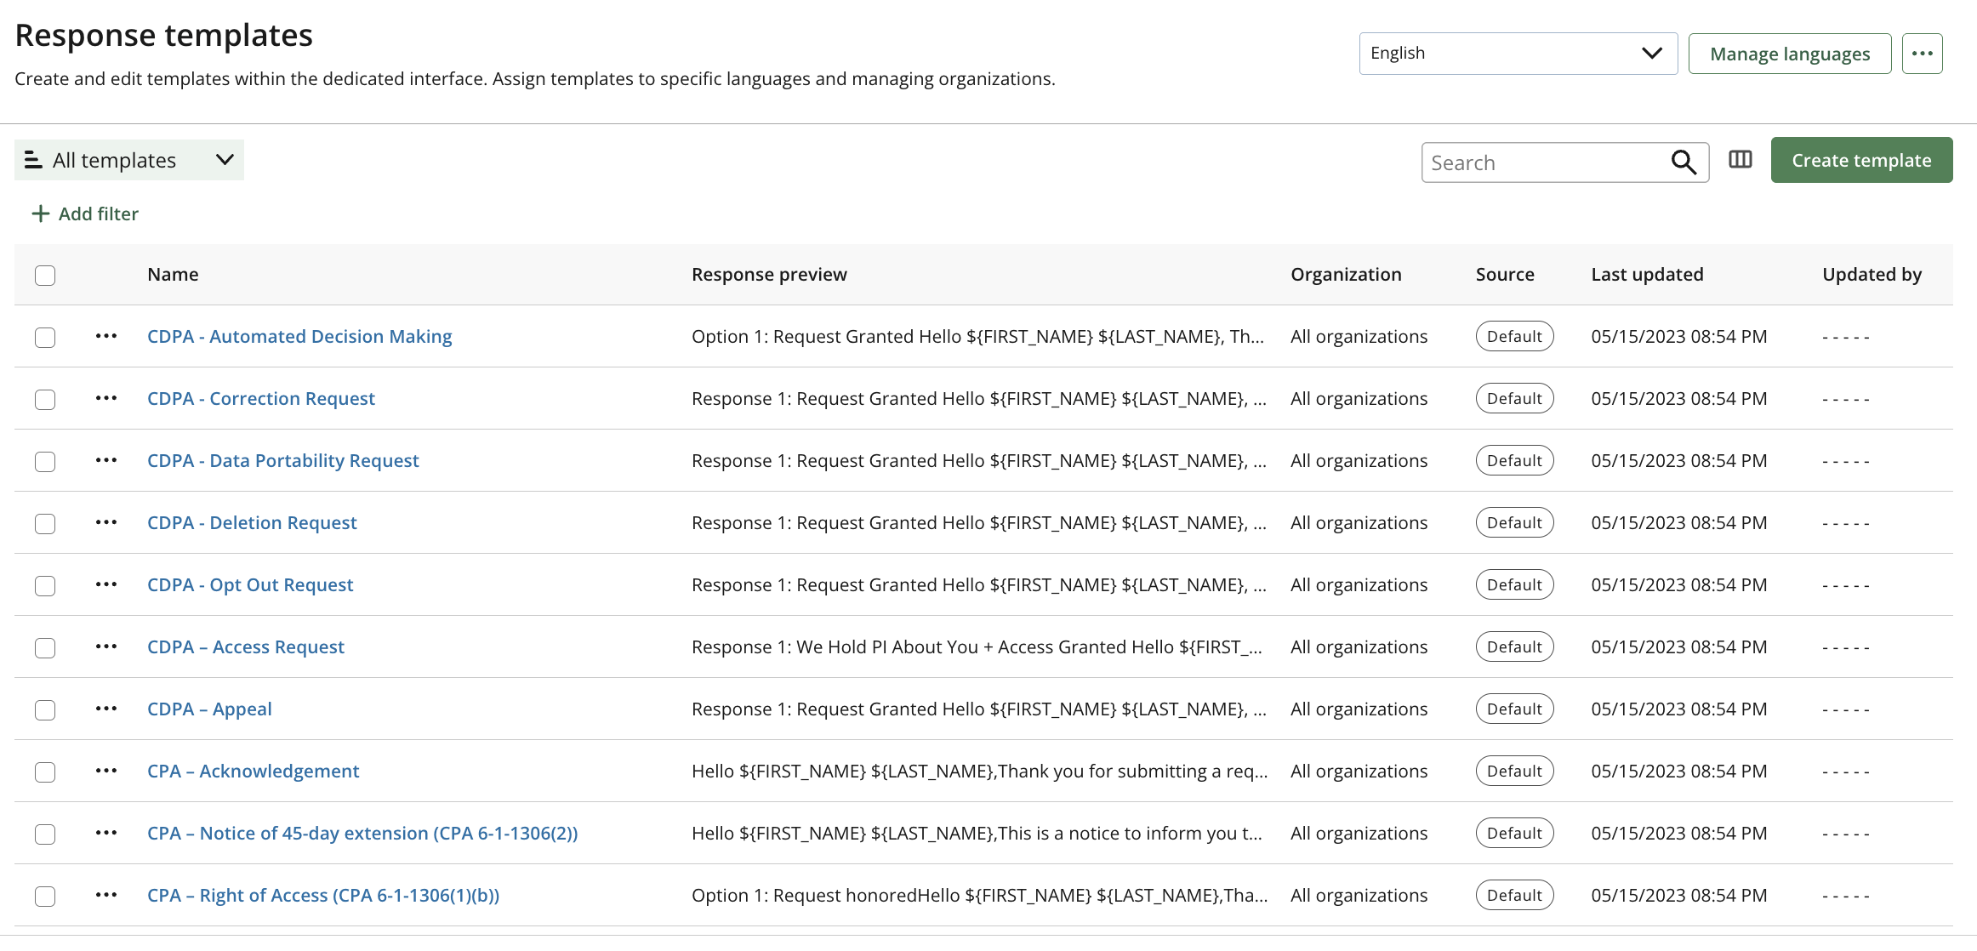
Task: Open CDPA - Data Portability Request template link
Action: click(282, 461)
